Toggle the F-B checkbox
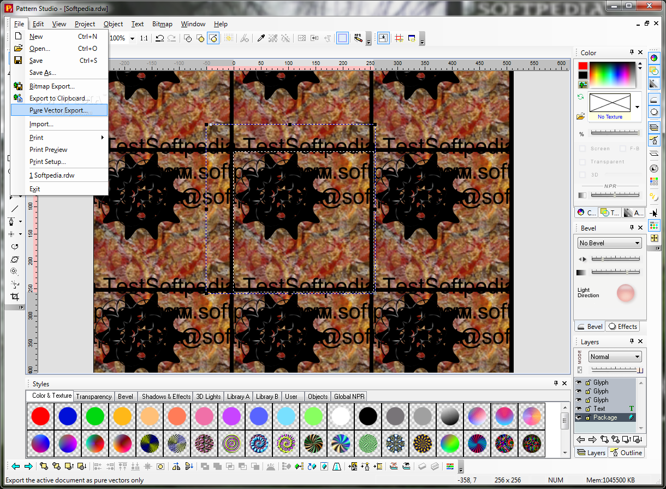666x489 pixels. point(622,149)
